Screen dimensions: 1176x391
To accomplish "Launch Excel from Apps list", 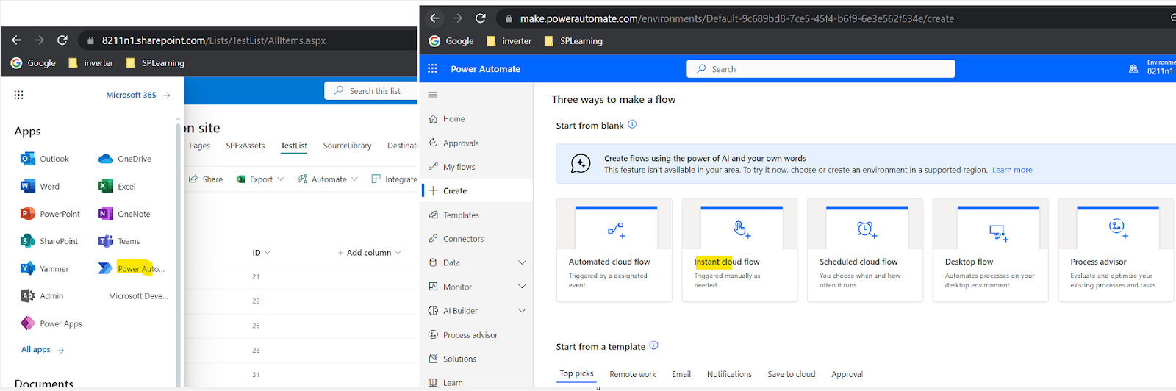I will [117, 187].
